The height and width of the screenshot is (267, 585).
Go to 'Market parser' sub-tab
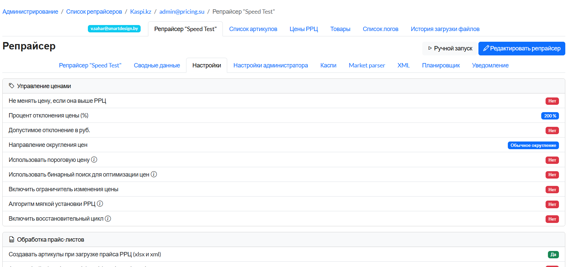[367, 65]
